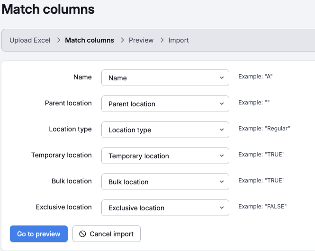Image resolution: width=315 pixels, height=251 pixels.
Task: Open the Location type select box
Action: [165, 130]
